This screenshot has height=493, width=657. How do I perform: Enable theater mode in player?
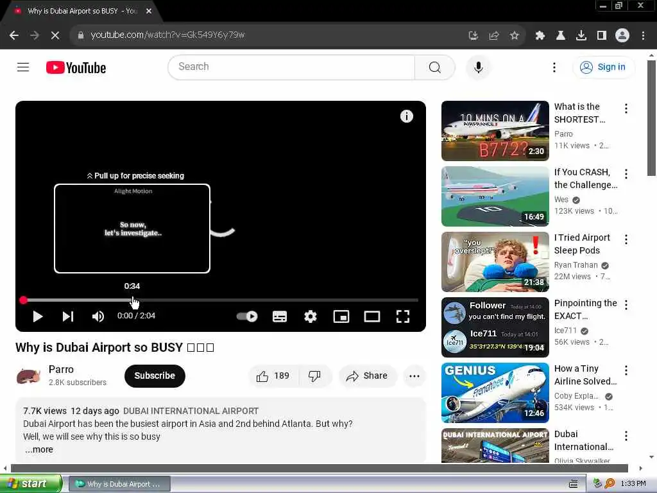371,316
